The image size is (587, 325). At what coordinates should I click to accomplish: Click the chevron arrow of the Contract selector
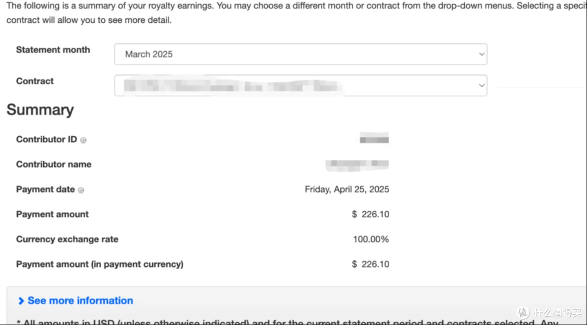(482, 85)
